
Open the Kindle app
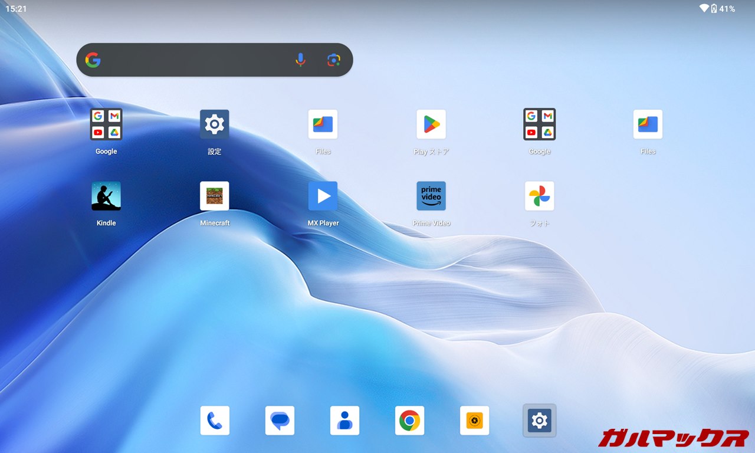click(x=106, y=196)
